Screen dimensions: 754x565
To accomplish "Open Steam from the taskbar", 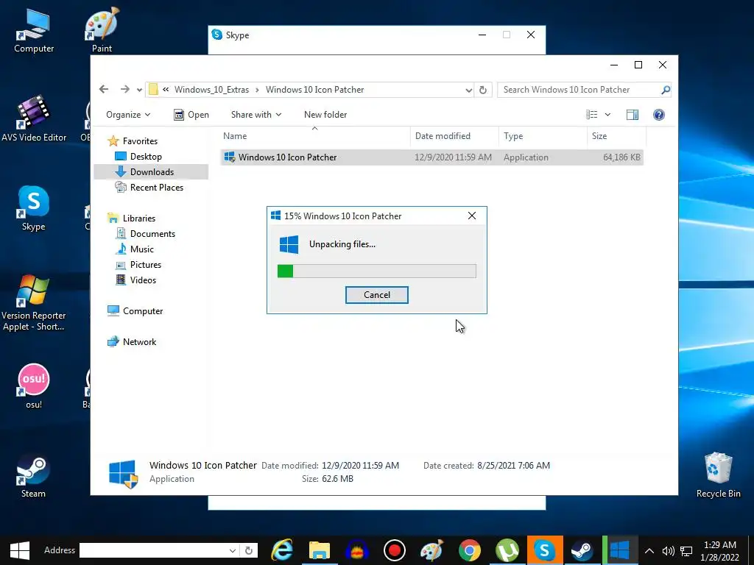I will [582, 550].
